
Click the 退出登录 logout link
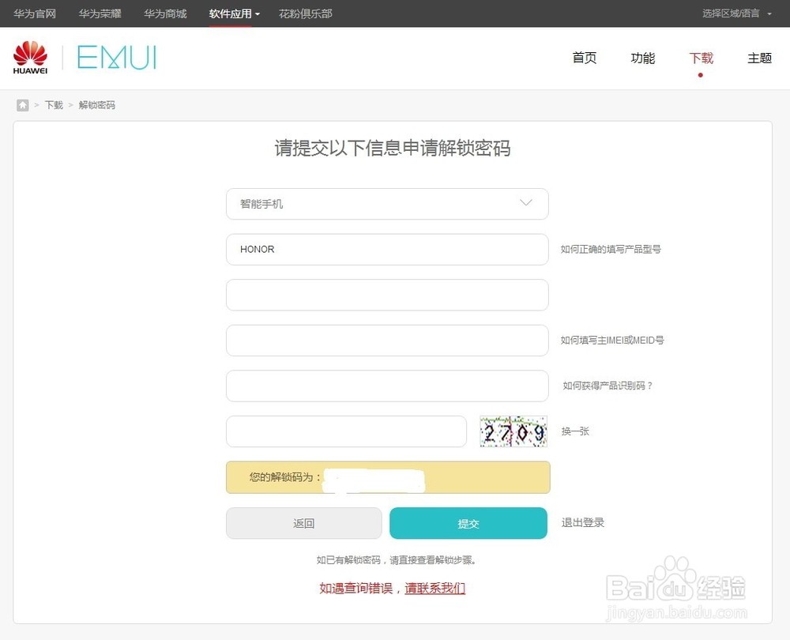pyautogui.click(x=583, y=523)
